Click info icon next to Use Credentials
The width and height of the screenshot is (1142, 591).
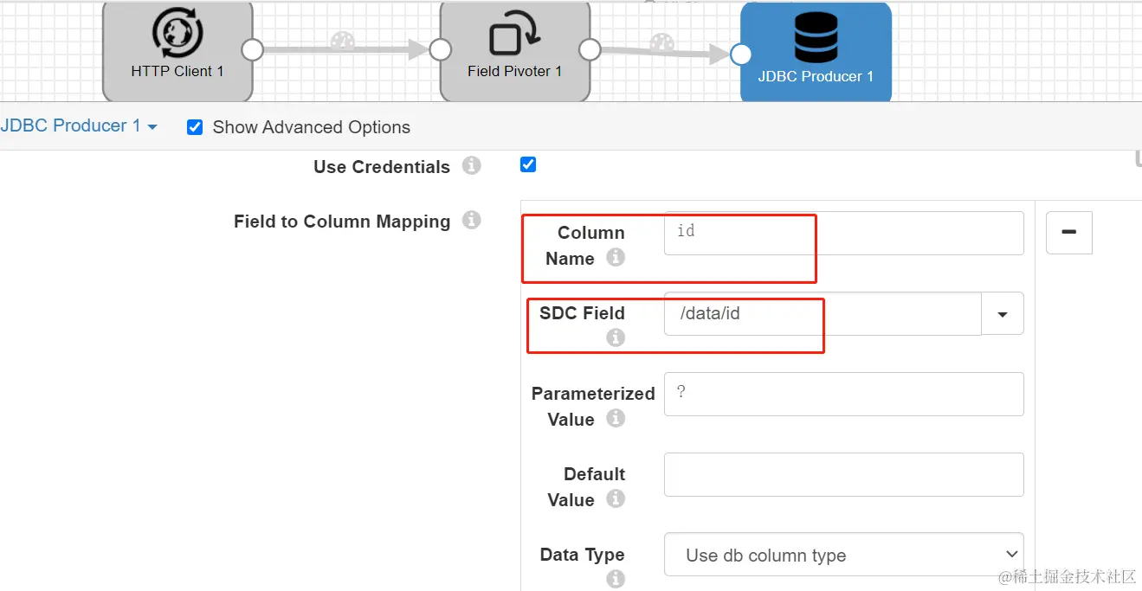(x=471, y=166)
